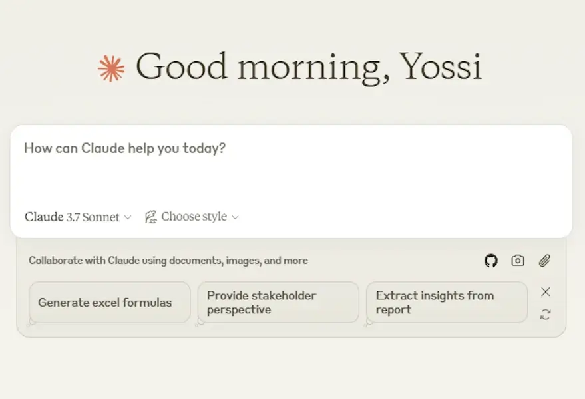The width and height of the screenshot is (585, 399).
Task: Pick the Extract insights from report suggestion
Action: tap(447, 303)
